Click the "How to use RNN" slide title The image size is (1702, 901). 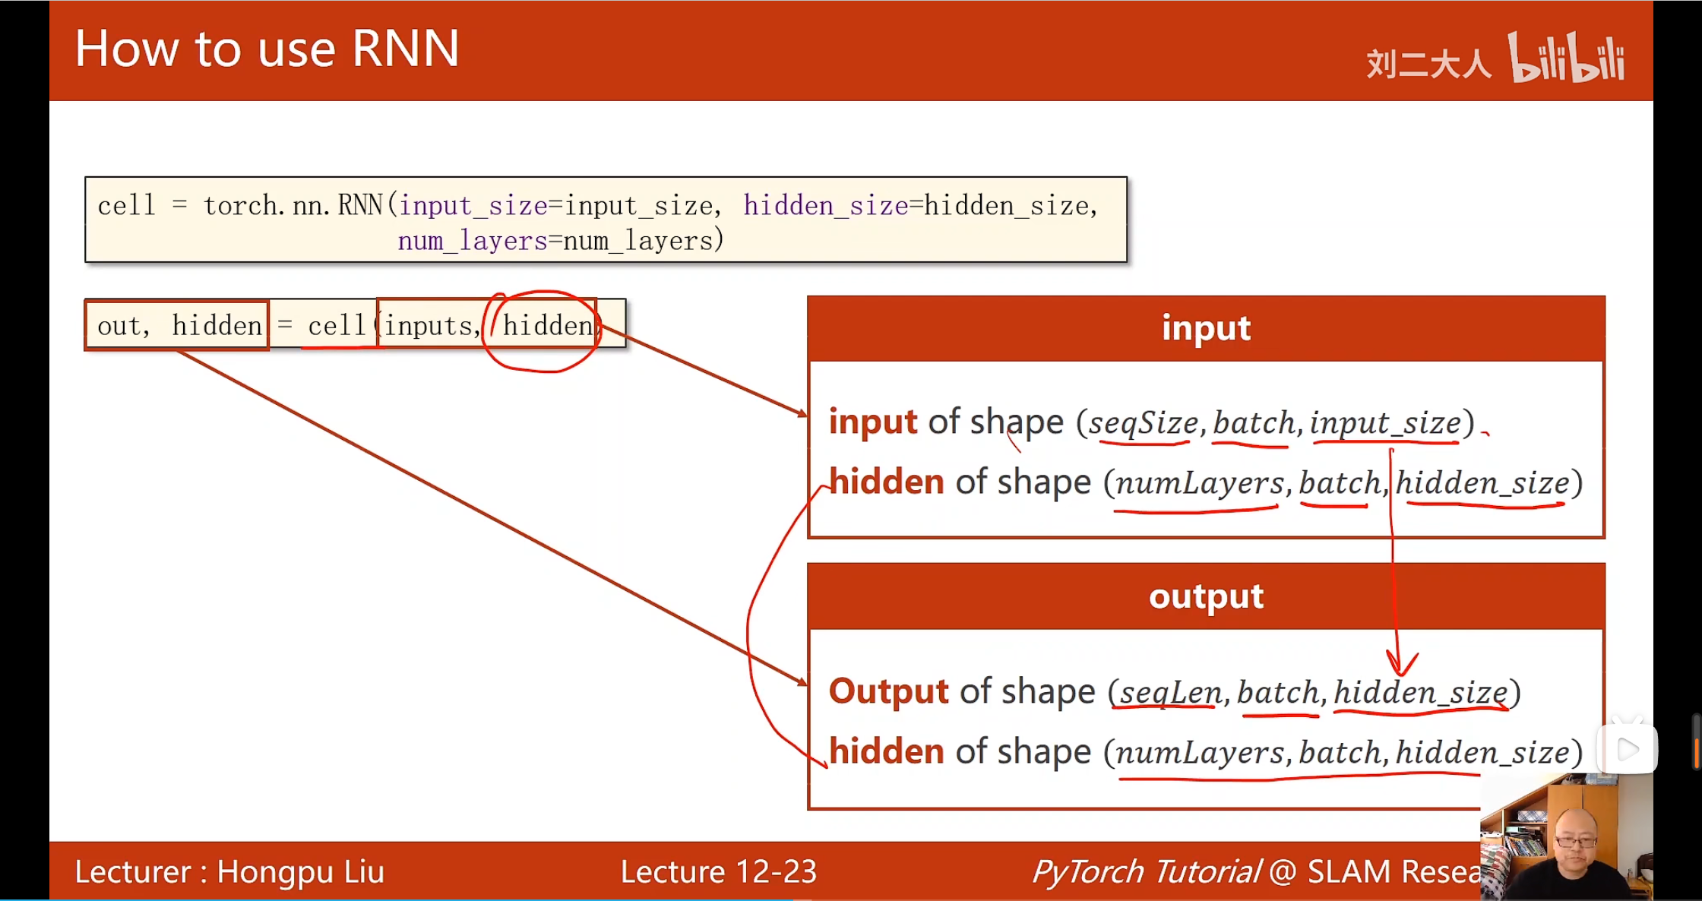(x=267, y=49)
